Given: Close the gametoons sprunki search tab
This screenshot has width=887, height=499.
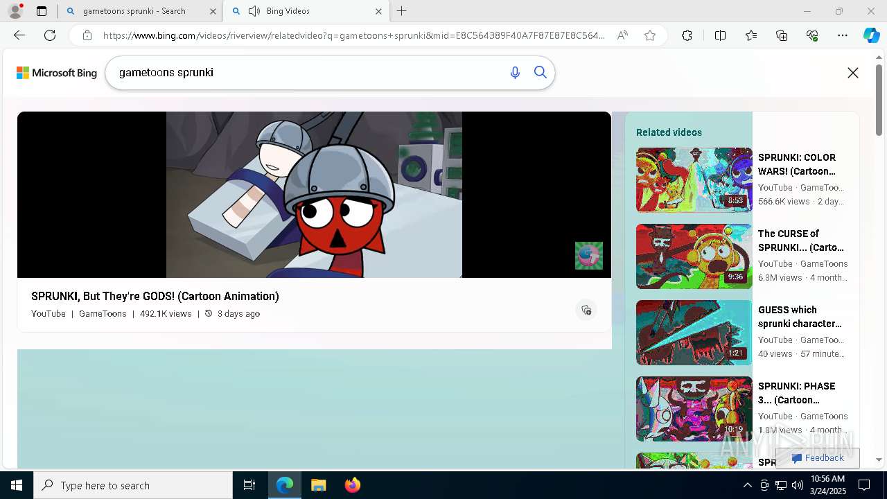Looking at the screenshot, I should (213, 11).
